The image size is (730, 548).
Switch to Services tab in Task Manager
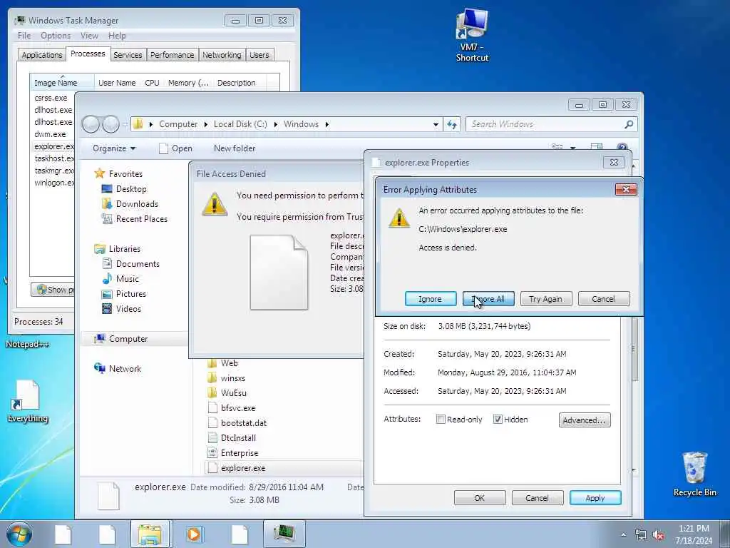[128, 55]
